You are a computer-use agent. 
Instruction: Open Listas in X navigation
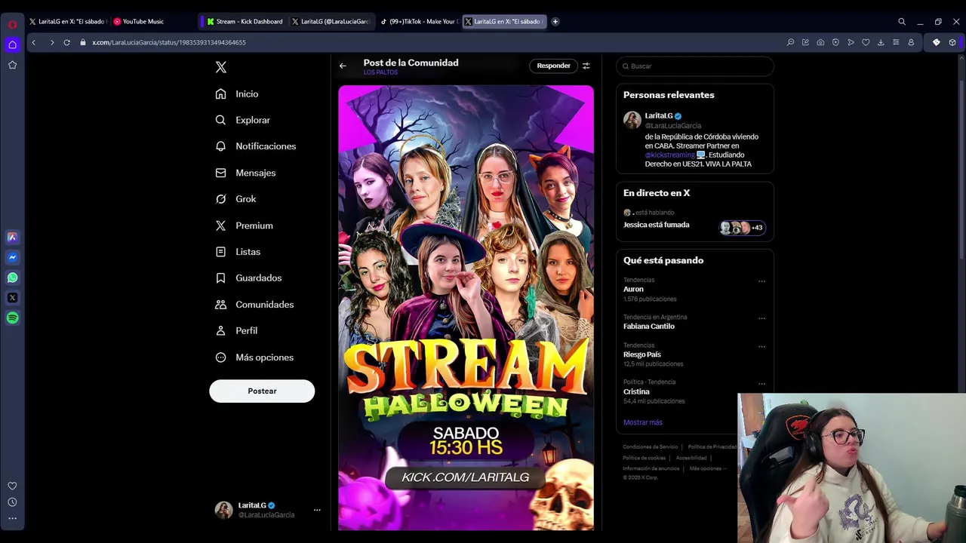[238, 252]
